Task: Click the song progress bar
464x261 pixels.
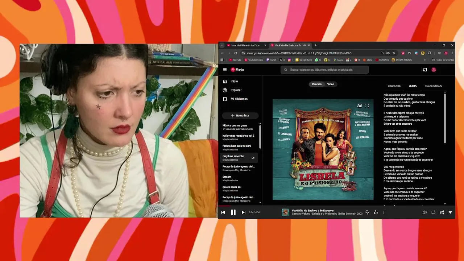Action: click(x=336, y=206)
